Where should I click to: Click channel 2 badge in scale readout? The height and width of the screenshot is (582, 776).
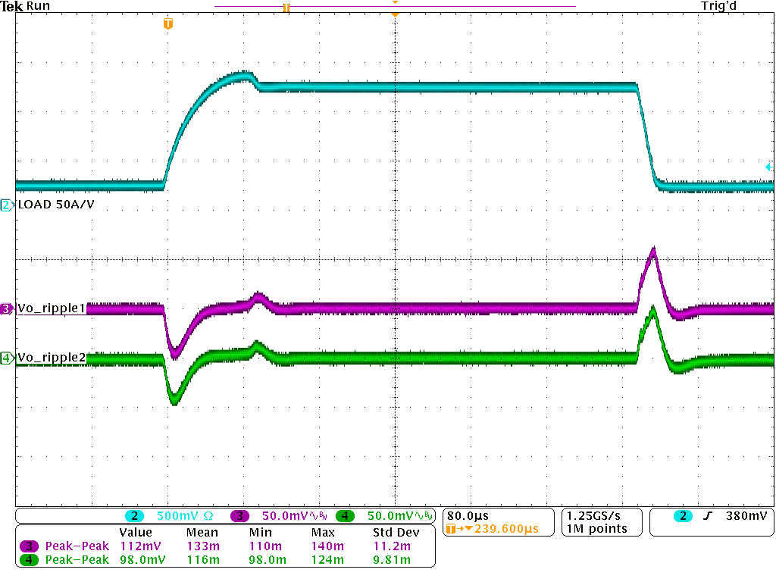(x=135, y=516)
